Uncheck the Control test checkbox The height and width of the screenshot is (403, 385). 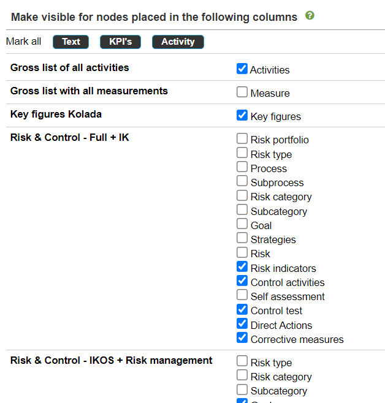click(x=242, y=309)
